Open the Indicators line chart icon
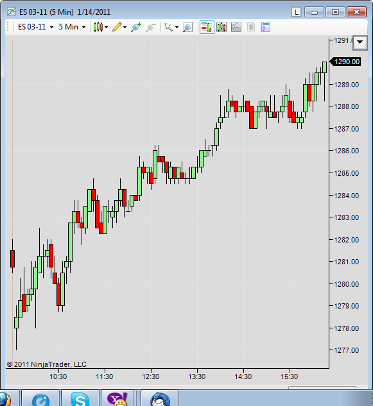 236,27
